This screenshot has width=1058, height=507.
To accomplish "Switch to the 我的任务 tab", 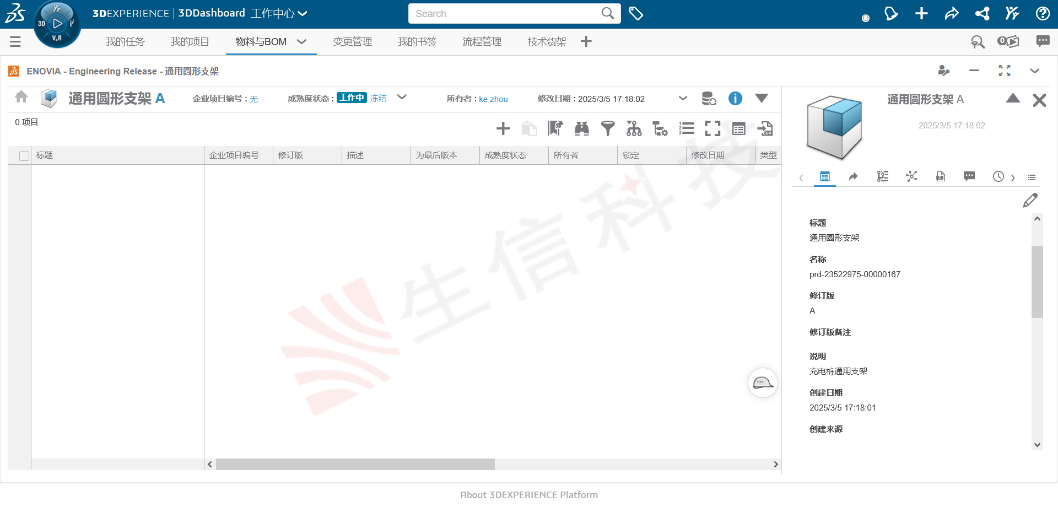I will coord(125,41).
